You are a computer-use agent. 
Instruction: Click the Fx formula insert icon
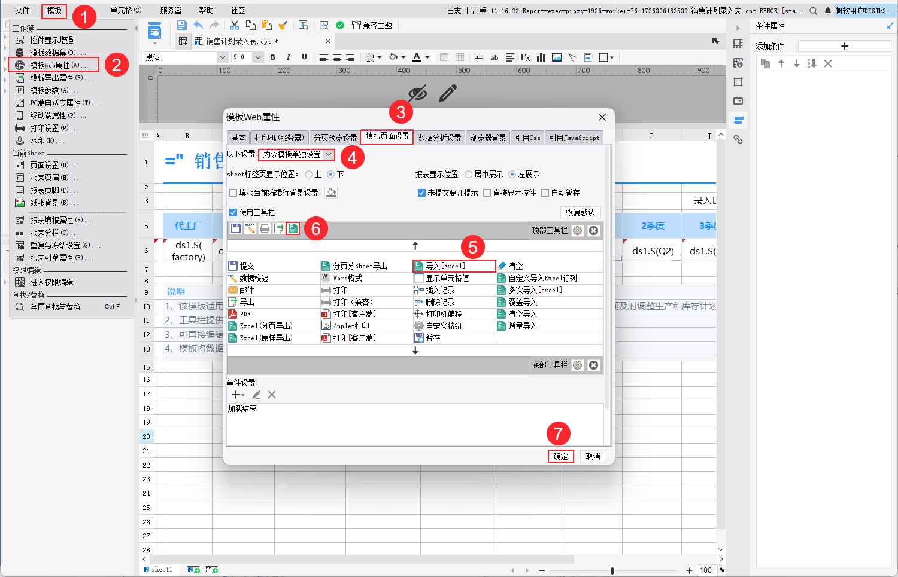(526, 57)
